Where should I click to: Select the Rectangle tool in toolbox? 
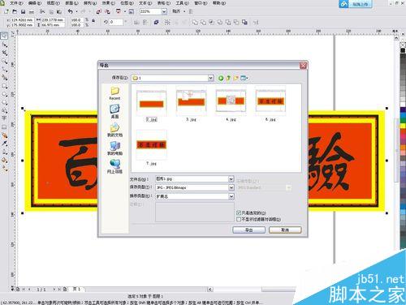(4, 86)
